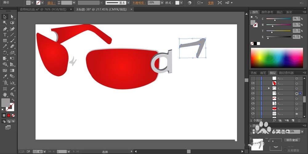Open the stroke swatch dropdown in control bar
The width and height of the screenshot is (308, 154).
43,3
